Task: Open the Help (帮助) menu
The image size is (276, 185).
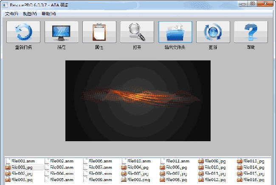Action: coord(48,14)
